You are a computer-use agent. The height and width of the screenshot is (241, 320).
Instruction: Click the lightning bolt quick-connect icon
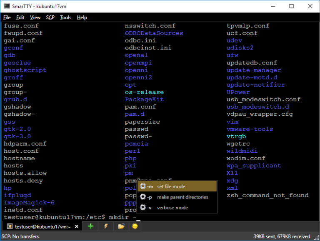coord(106,226)
